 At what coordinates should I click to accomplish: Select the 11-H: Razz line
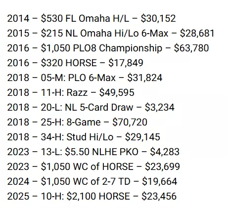click(71, 92)
